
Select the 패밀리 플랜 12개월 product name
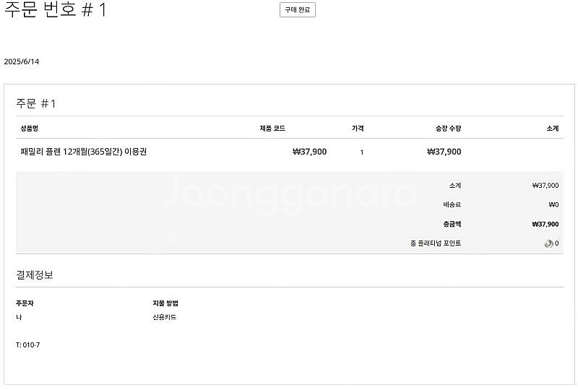click(84, 152)
